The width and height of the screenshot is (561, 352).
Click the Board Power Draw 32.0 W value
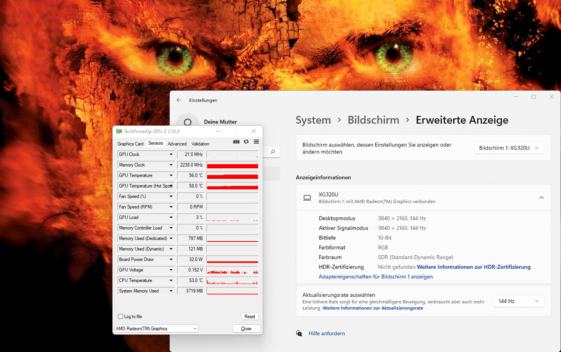click(191, 260)
